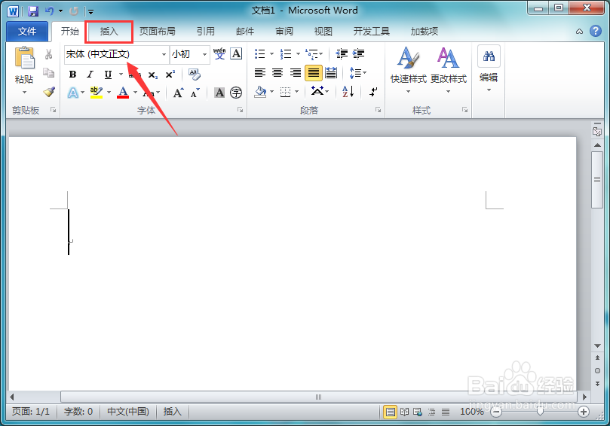Apply character border icon
This screenshot has width=610, height=426.
(x=236, y=53)
